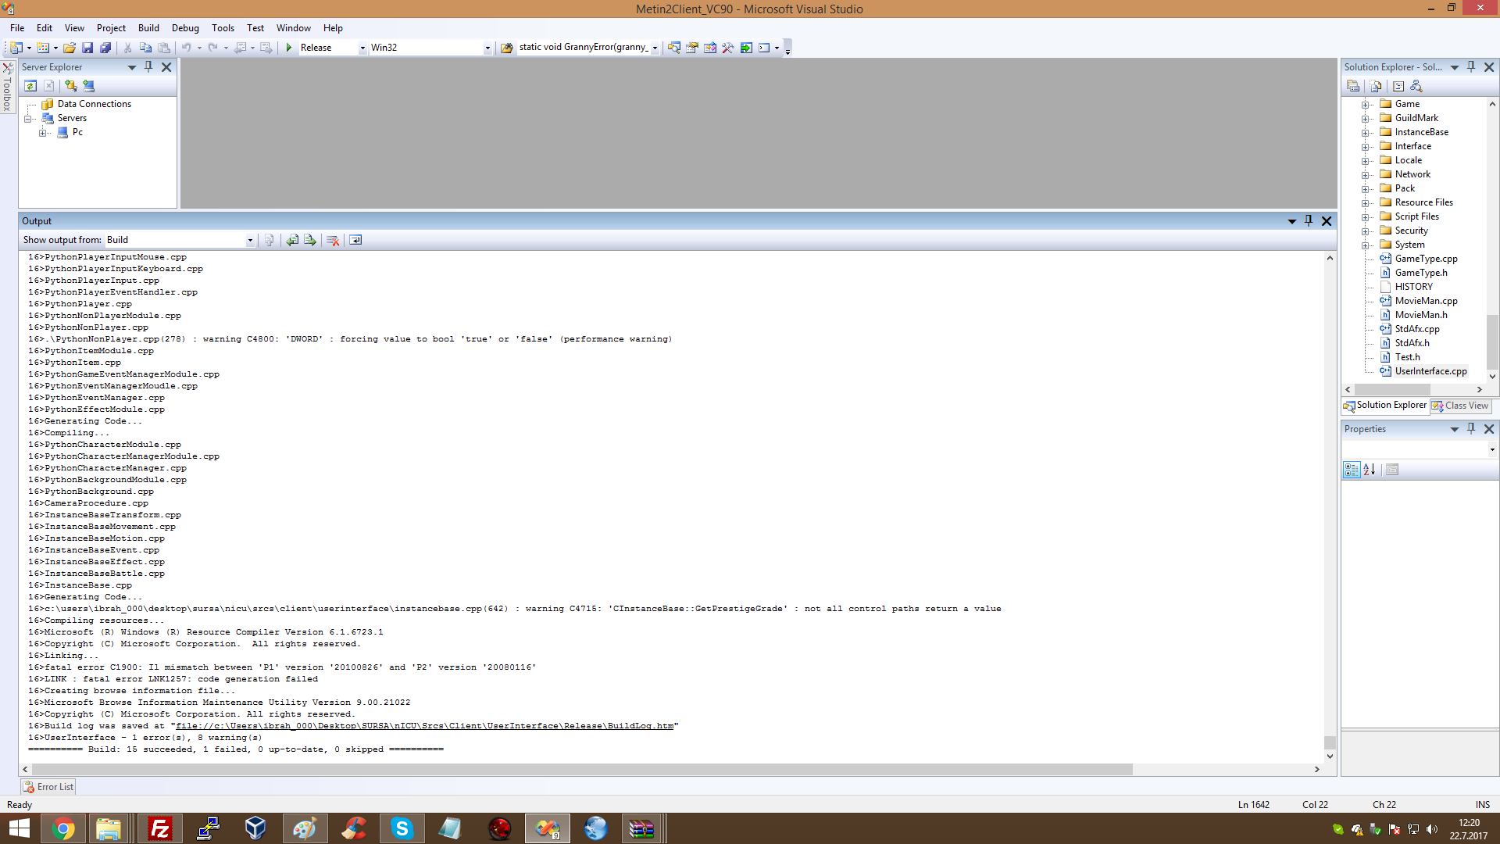Open the Output window position dropdown arrow
Viewport: 1500px width, 844px height.
(1292, 221)
